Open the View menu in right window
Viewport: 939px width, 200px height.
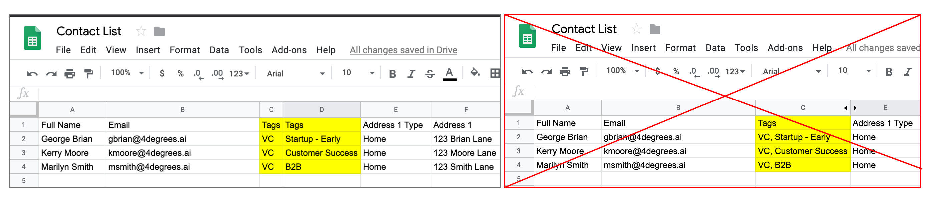[x=611, y=48]
